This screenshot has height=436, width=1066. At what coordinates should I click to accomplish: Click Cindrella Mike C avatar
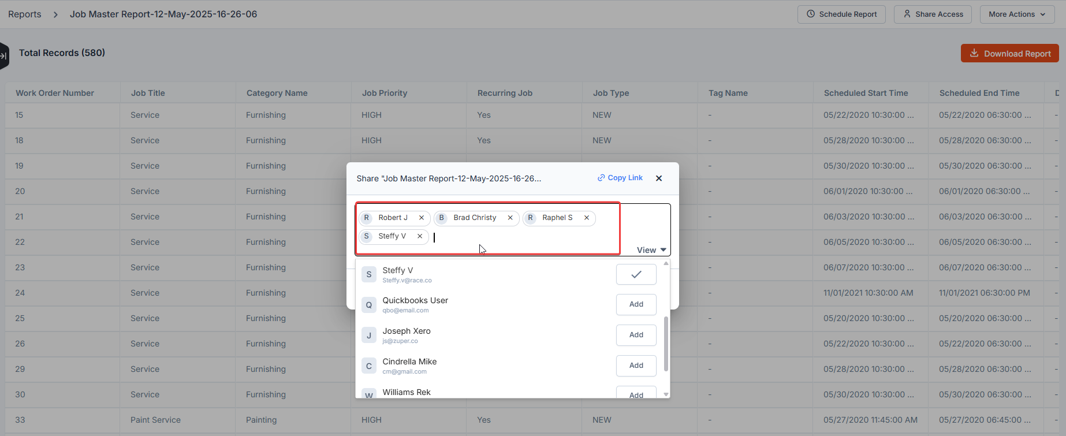pos(369,366)
